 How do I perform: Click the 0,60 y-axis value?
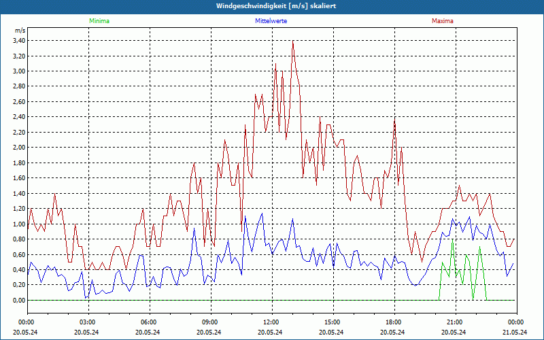(19, 254)
